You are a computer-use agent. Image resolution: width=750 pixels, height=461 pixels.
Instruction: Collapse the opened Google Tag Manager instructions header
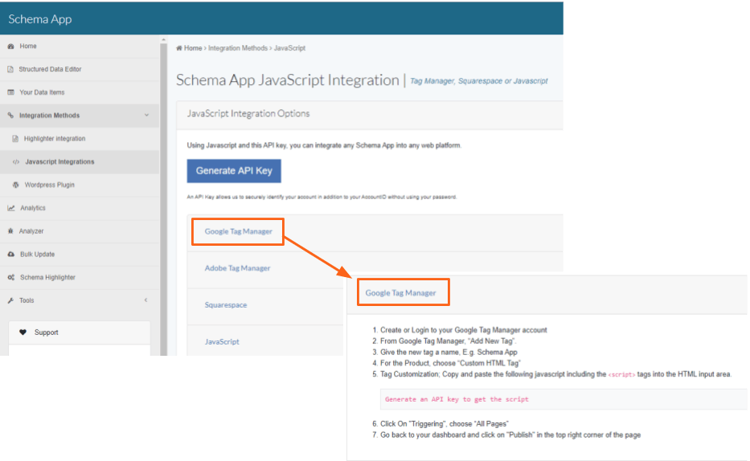point(400,293)
